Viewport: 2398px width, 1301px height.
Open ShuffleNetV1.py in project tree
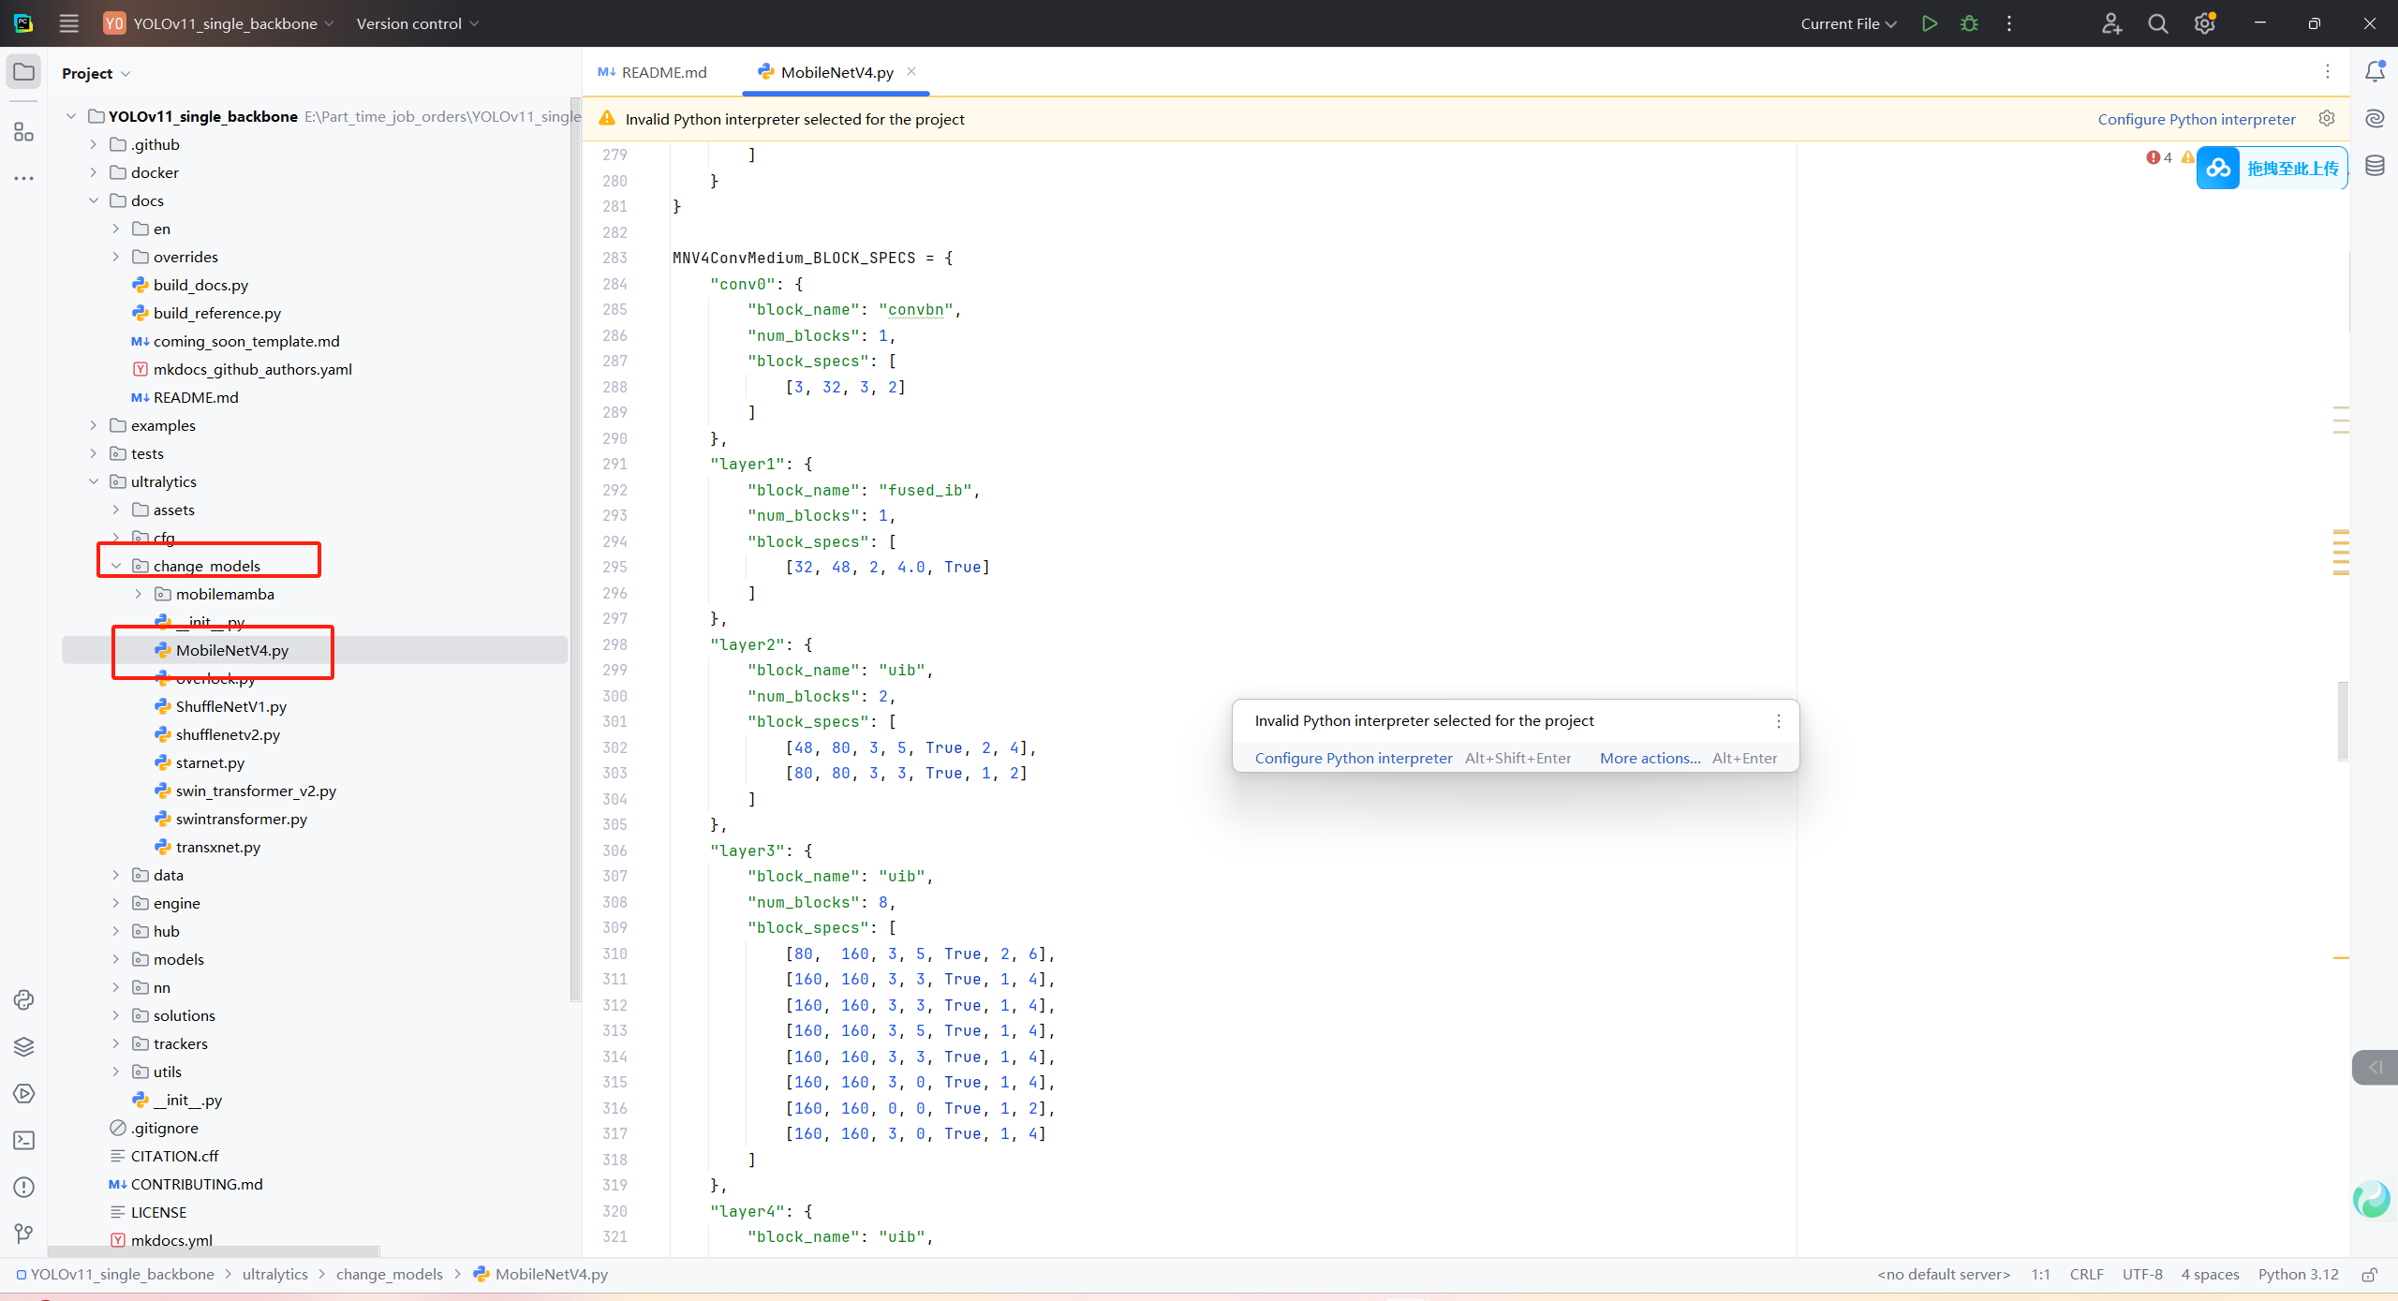click(x=230, y=706)
